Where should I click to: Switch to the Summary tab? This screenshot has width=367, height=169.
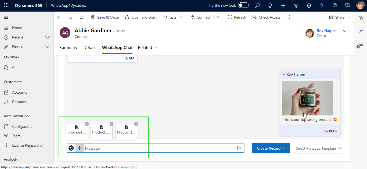coord(68,48)
